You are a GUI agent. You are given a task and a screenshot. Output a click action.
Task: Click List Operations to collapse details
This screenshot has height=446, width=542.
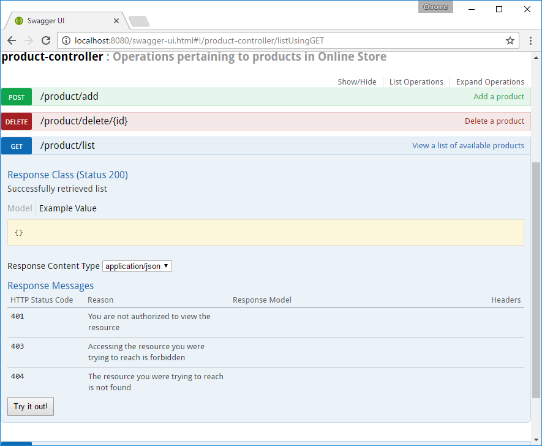tap(416, 81)
